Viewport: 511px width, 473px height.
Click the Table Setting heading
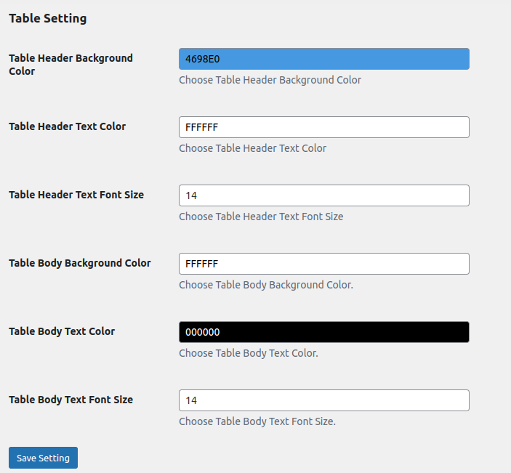tap(48, 19)
